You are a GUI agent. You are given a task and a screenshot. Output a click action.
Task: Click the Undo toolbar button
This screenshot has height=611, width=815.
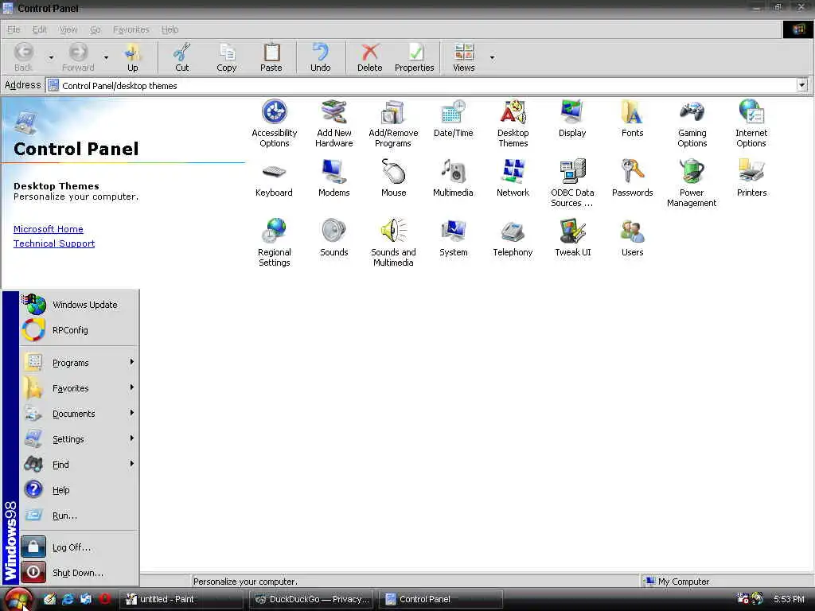(321, 57)
